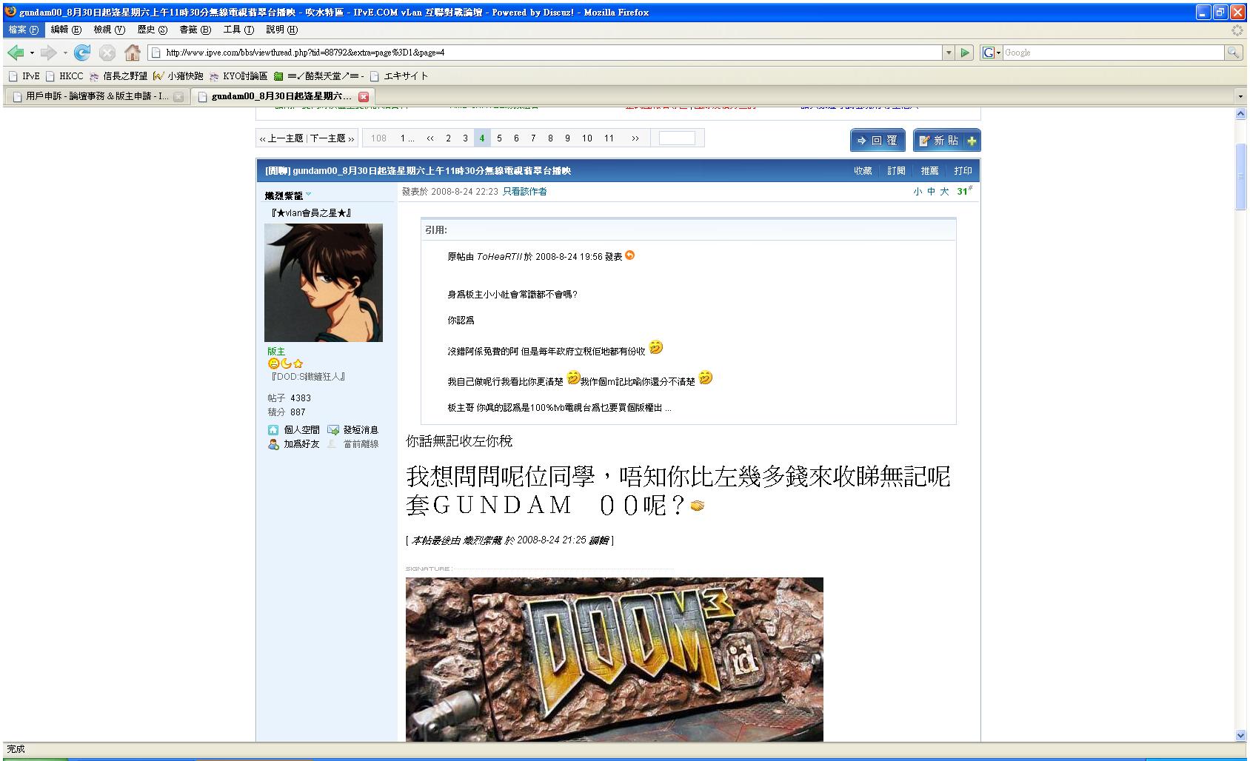Click the forward navigation arrow
1250x761 pixels.
[49, 53]
